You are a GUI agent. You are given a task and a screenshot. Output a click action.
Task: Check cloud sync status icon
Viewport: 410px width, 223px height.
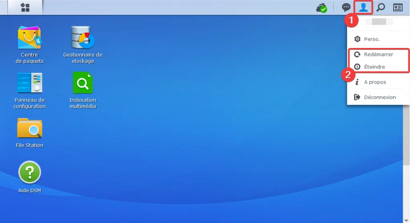coord(322,8)
